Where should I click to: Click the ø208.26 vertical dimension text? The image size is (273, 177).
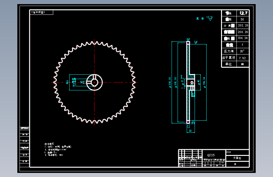(170, 82)
